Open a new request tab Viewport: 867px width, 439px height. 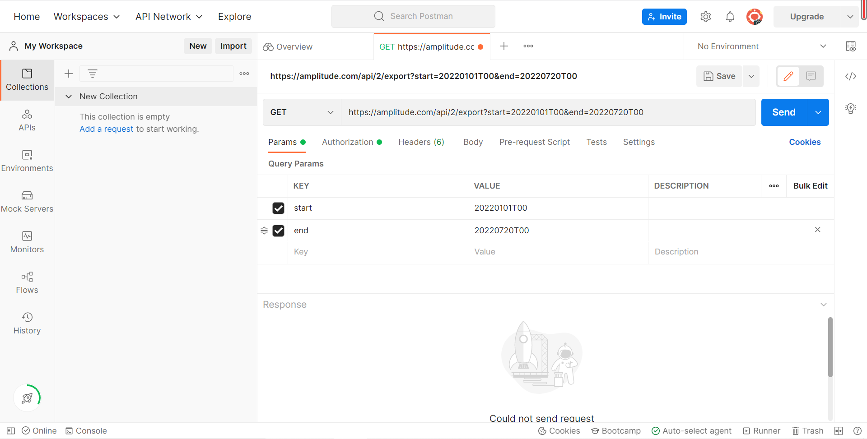pyautogui.click(x=504, y=46)
